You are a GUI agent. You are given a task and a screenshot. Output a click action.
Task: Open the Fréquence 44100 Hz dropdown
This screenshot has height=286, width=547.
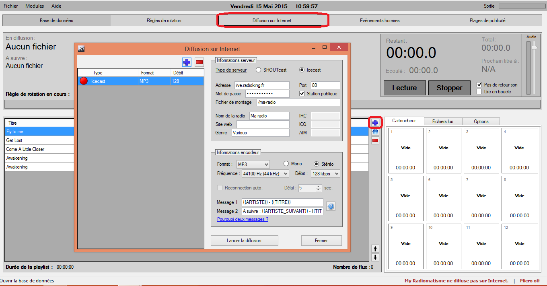coord(265,174)
